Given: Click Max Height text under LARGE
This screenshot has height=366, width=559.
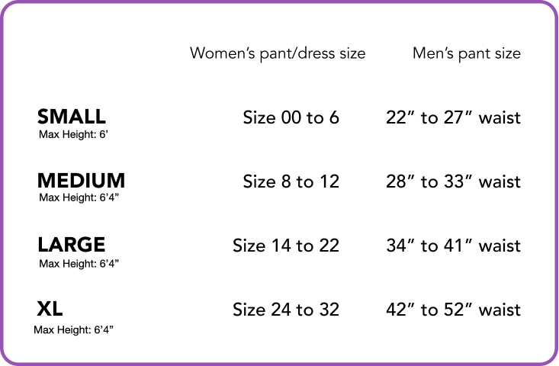Looking at the screenshot, I should pyautogui.click(x=79, y=264).
